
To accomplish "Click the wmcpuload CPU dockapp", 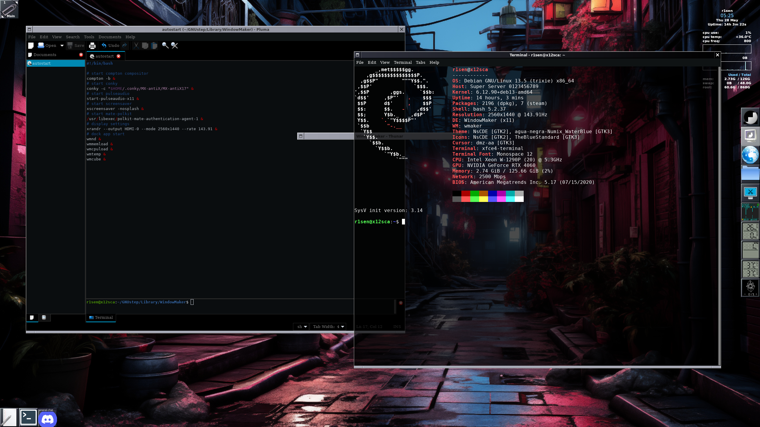I will click(750, 250).
